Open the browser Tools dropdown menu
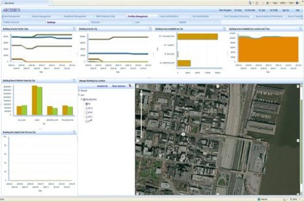The image size is (304, 202). click(x=291, y=3)
